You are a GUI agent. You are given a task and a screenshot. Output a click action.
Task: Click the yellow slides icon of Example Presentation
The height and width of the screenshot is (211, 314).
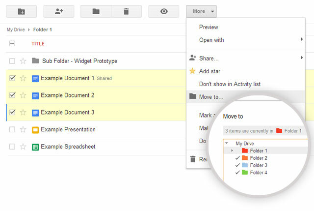point(35,130)
